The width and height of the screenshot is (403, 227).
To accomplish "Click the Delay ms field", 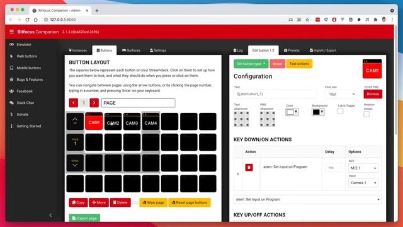I will click(333, 168).
